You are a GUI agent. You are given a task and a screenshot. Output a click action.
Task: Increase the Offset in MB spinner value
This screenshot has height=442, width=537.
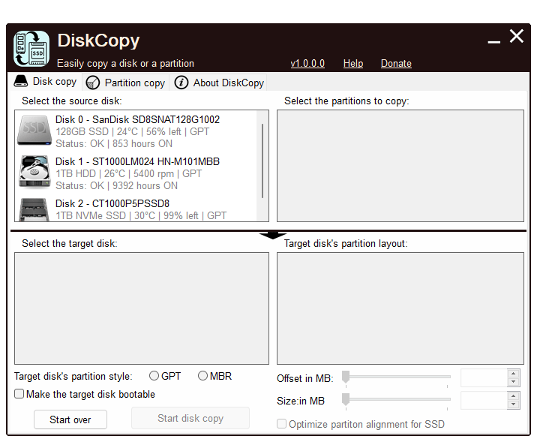point(513,373)
